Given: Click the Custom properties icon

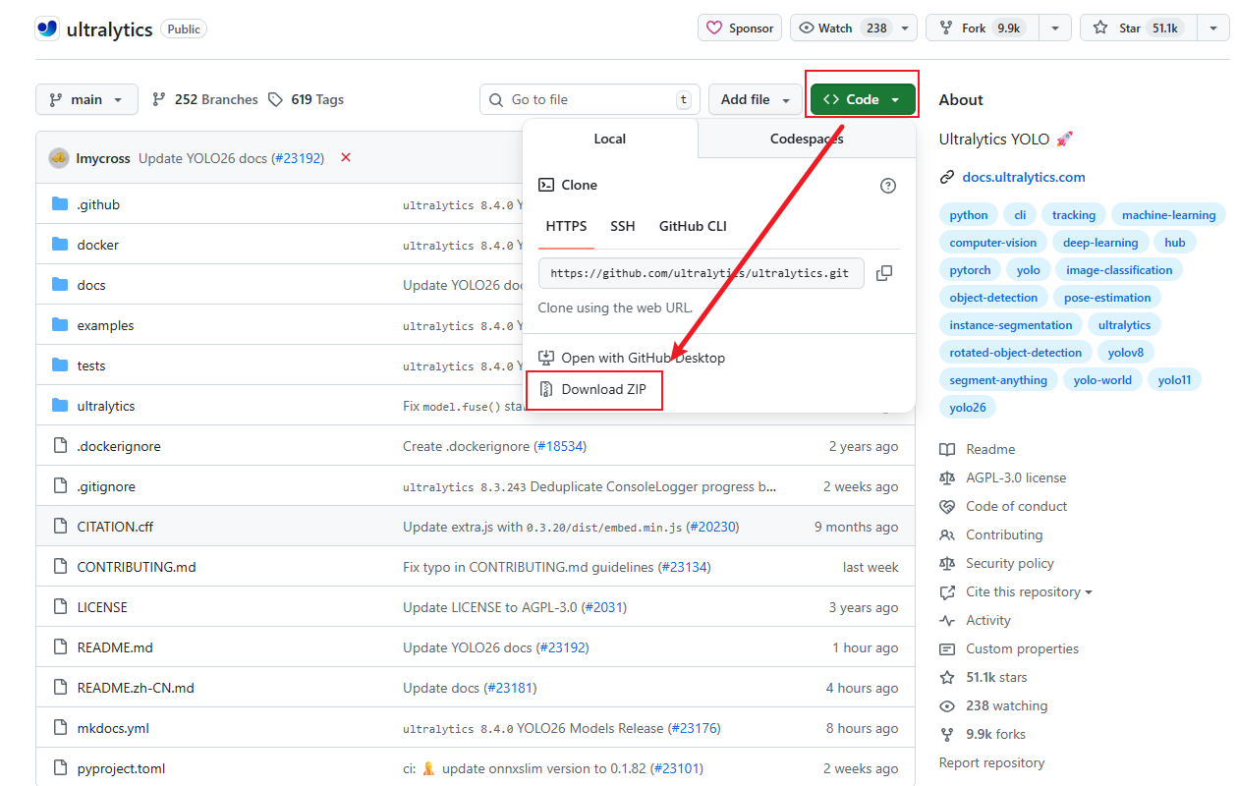Looking at the screenshot, I should pyautogui.click(x=947, y=648).
